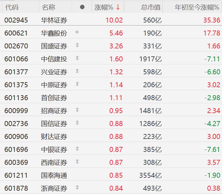Click stock code 600621
This screenshot has height=194, width=222.
pyautogui.click(x=16, y=33)
